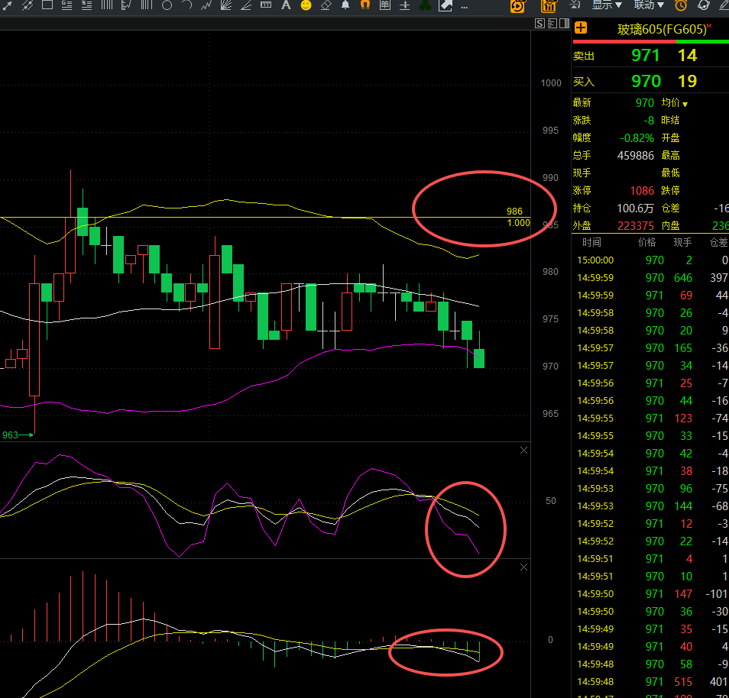Select the zigzag wave line tool
729x698 pixels.
click(206, 5)
